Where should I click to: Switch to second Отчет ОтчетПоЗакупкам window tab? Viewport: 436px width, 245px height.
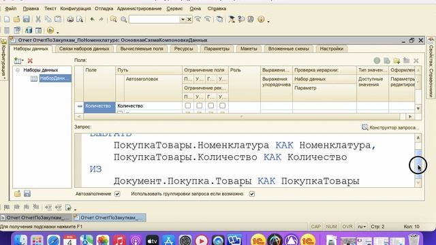click(110, 218)
